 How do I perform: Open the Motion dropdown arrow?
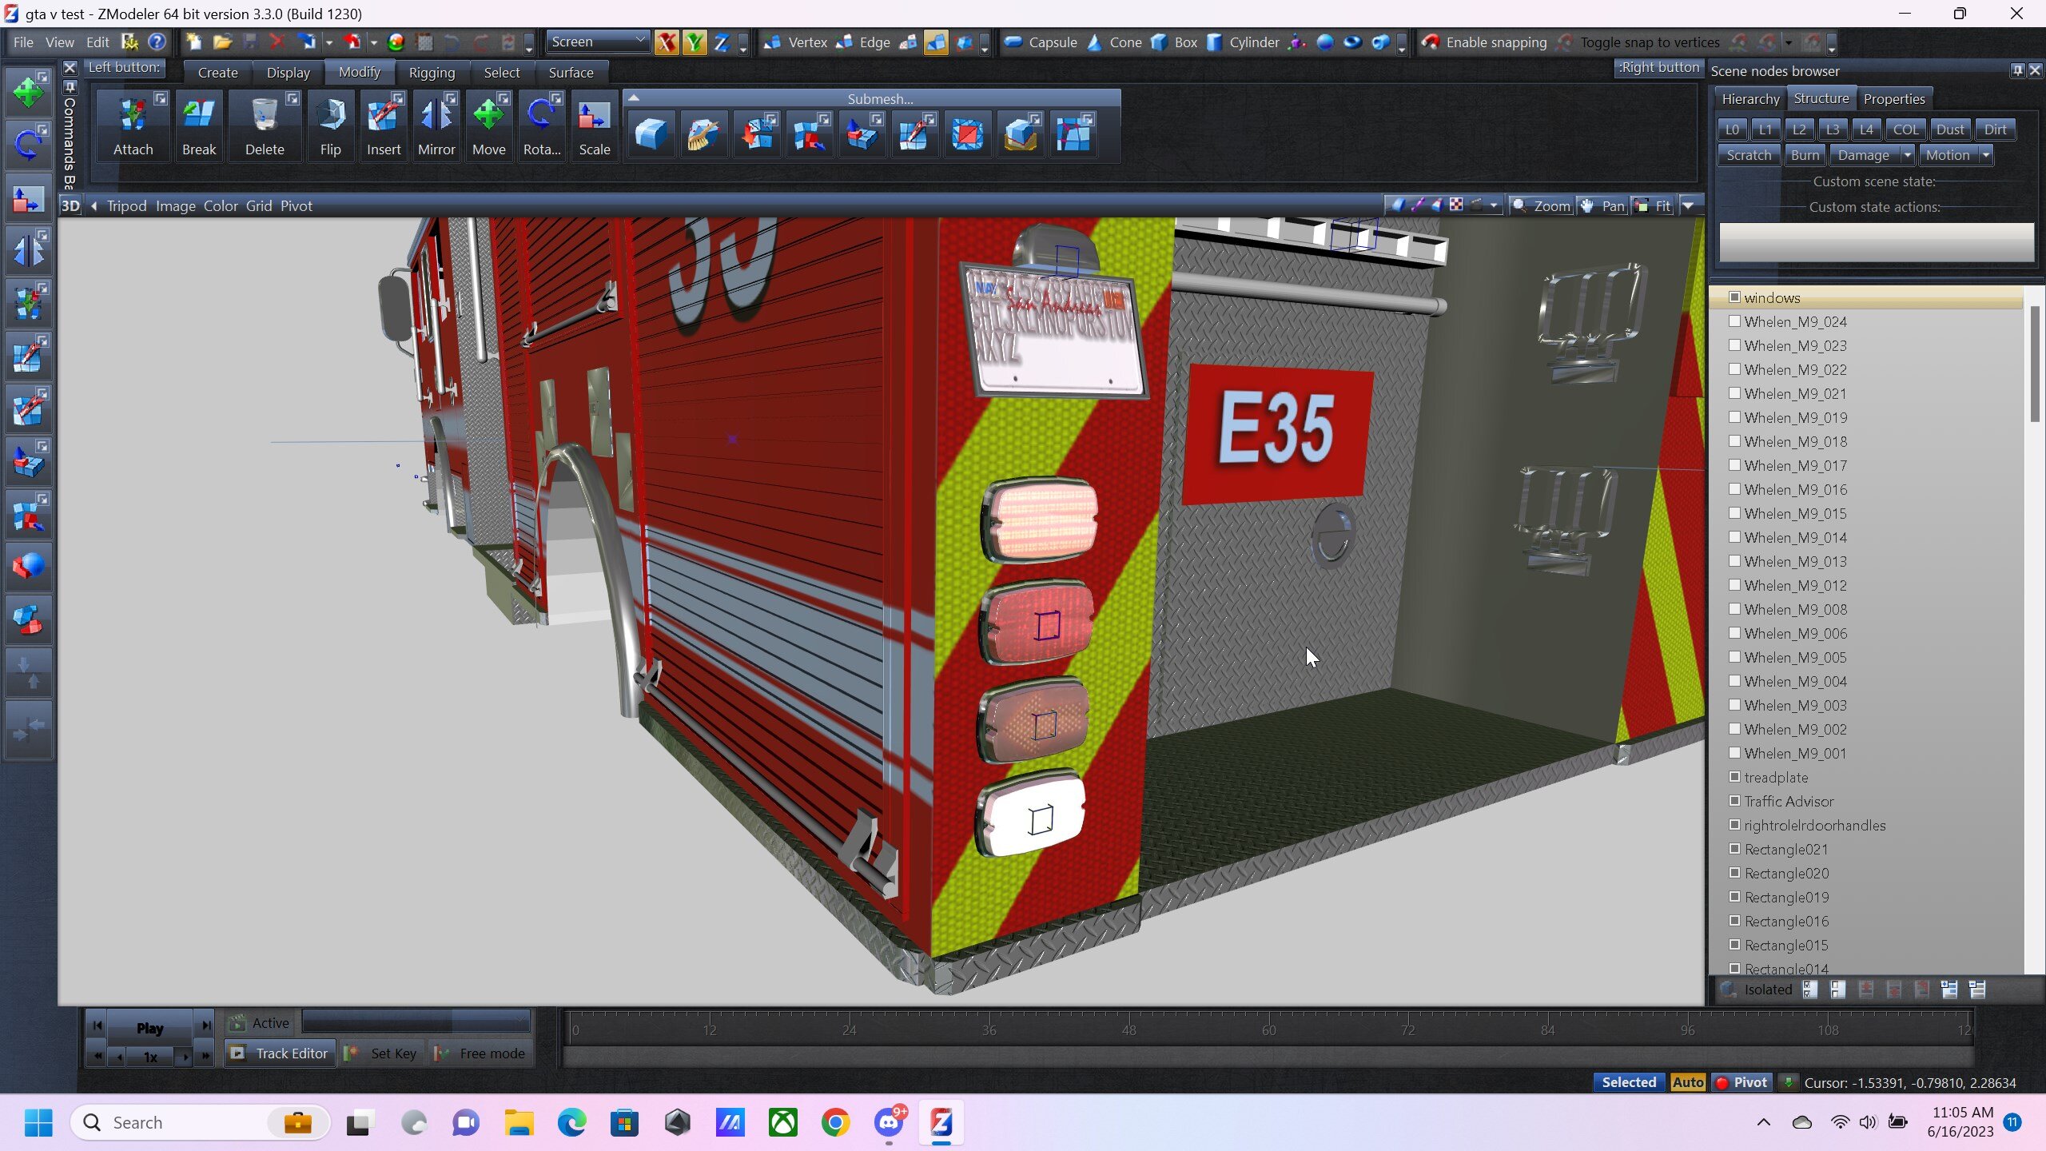pos(1985,155)
